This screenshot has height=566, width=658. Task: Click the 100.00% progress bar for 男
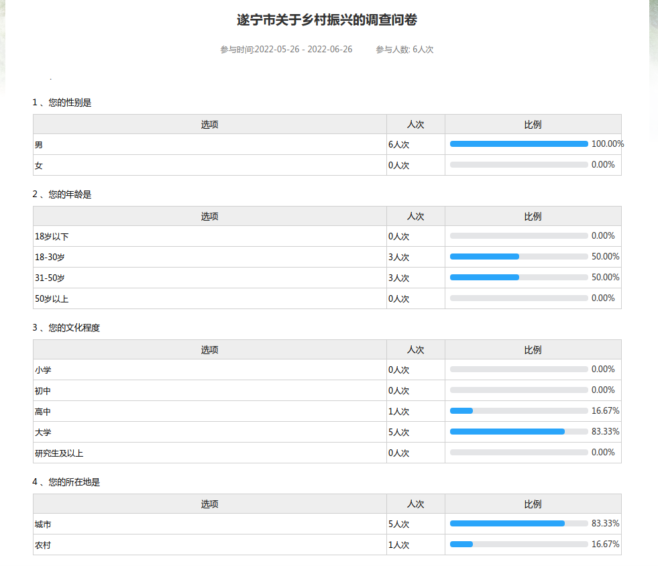pyautogui.click(x=518, y=144)
